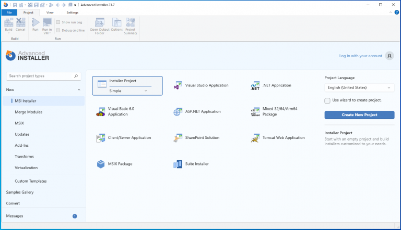Select Updates in the sidebar
Viewport: 401px width, 230px height.
tap(44, 134)
